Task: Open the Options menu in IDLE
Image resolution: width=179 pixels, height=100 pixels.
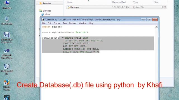Action: click(73, 23)
